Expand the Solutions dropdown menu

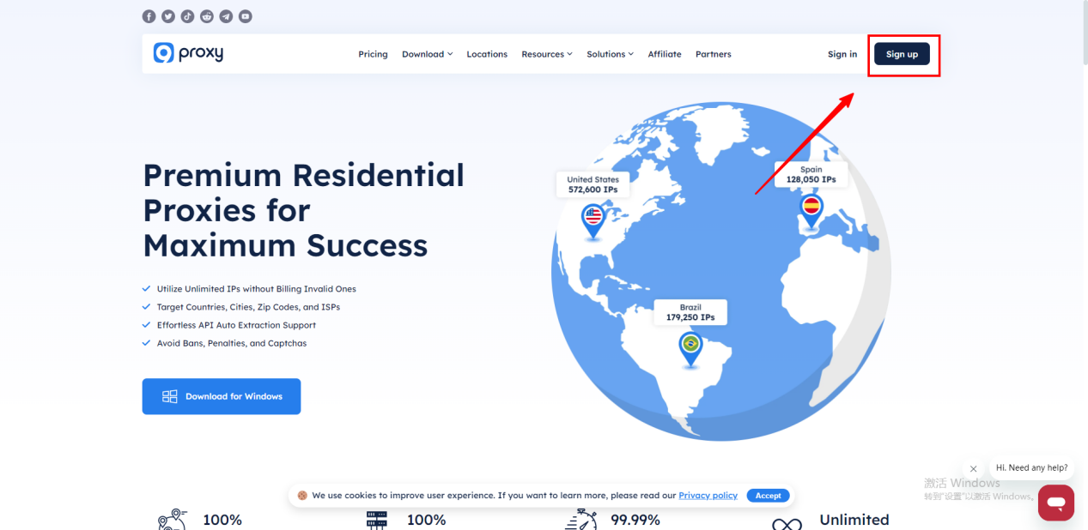point(610,54)
